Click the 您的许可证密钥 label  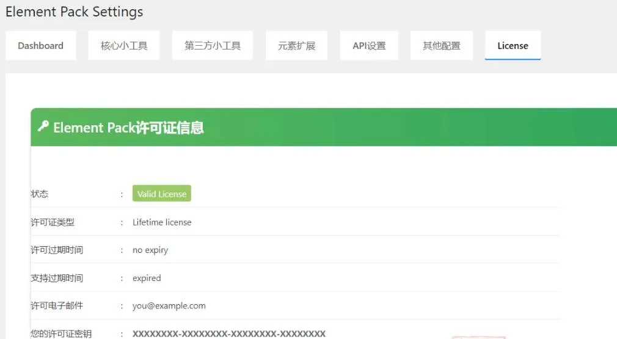point(61,334)
